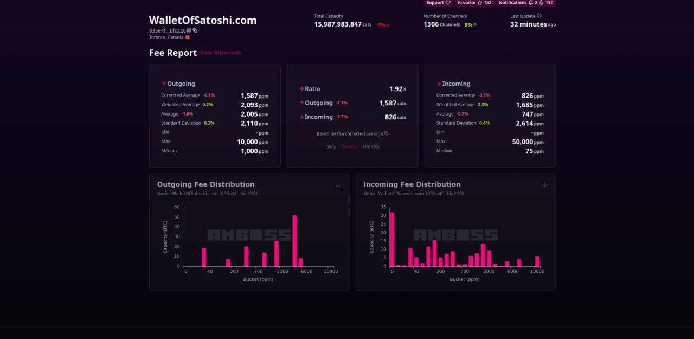The image size is (694, 339).
Task: Click the QR code icon beside node ID
Action: [189, 31]
